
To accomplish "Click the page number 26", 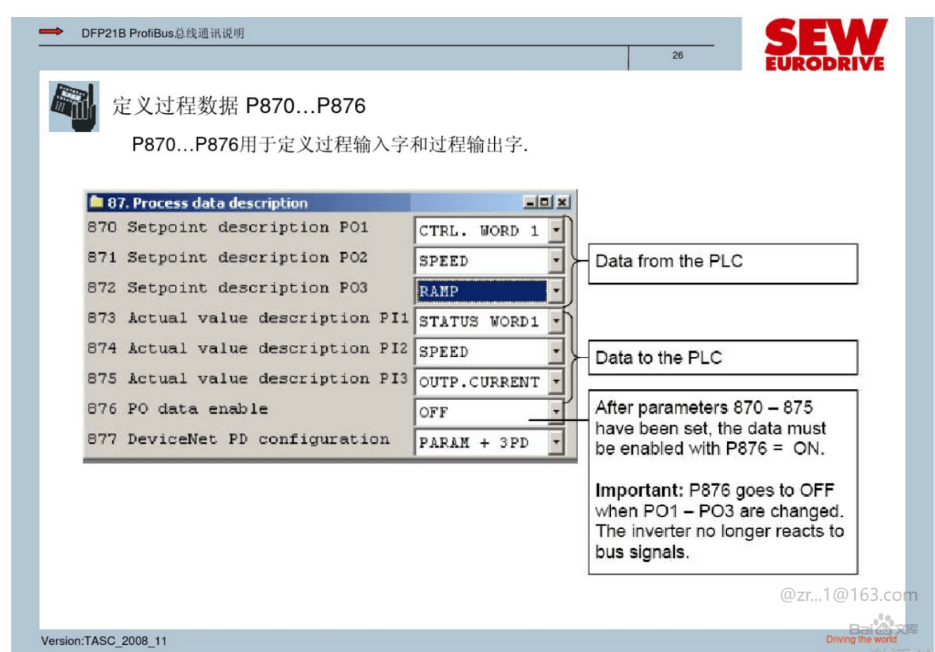I will pos(678,55).
